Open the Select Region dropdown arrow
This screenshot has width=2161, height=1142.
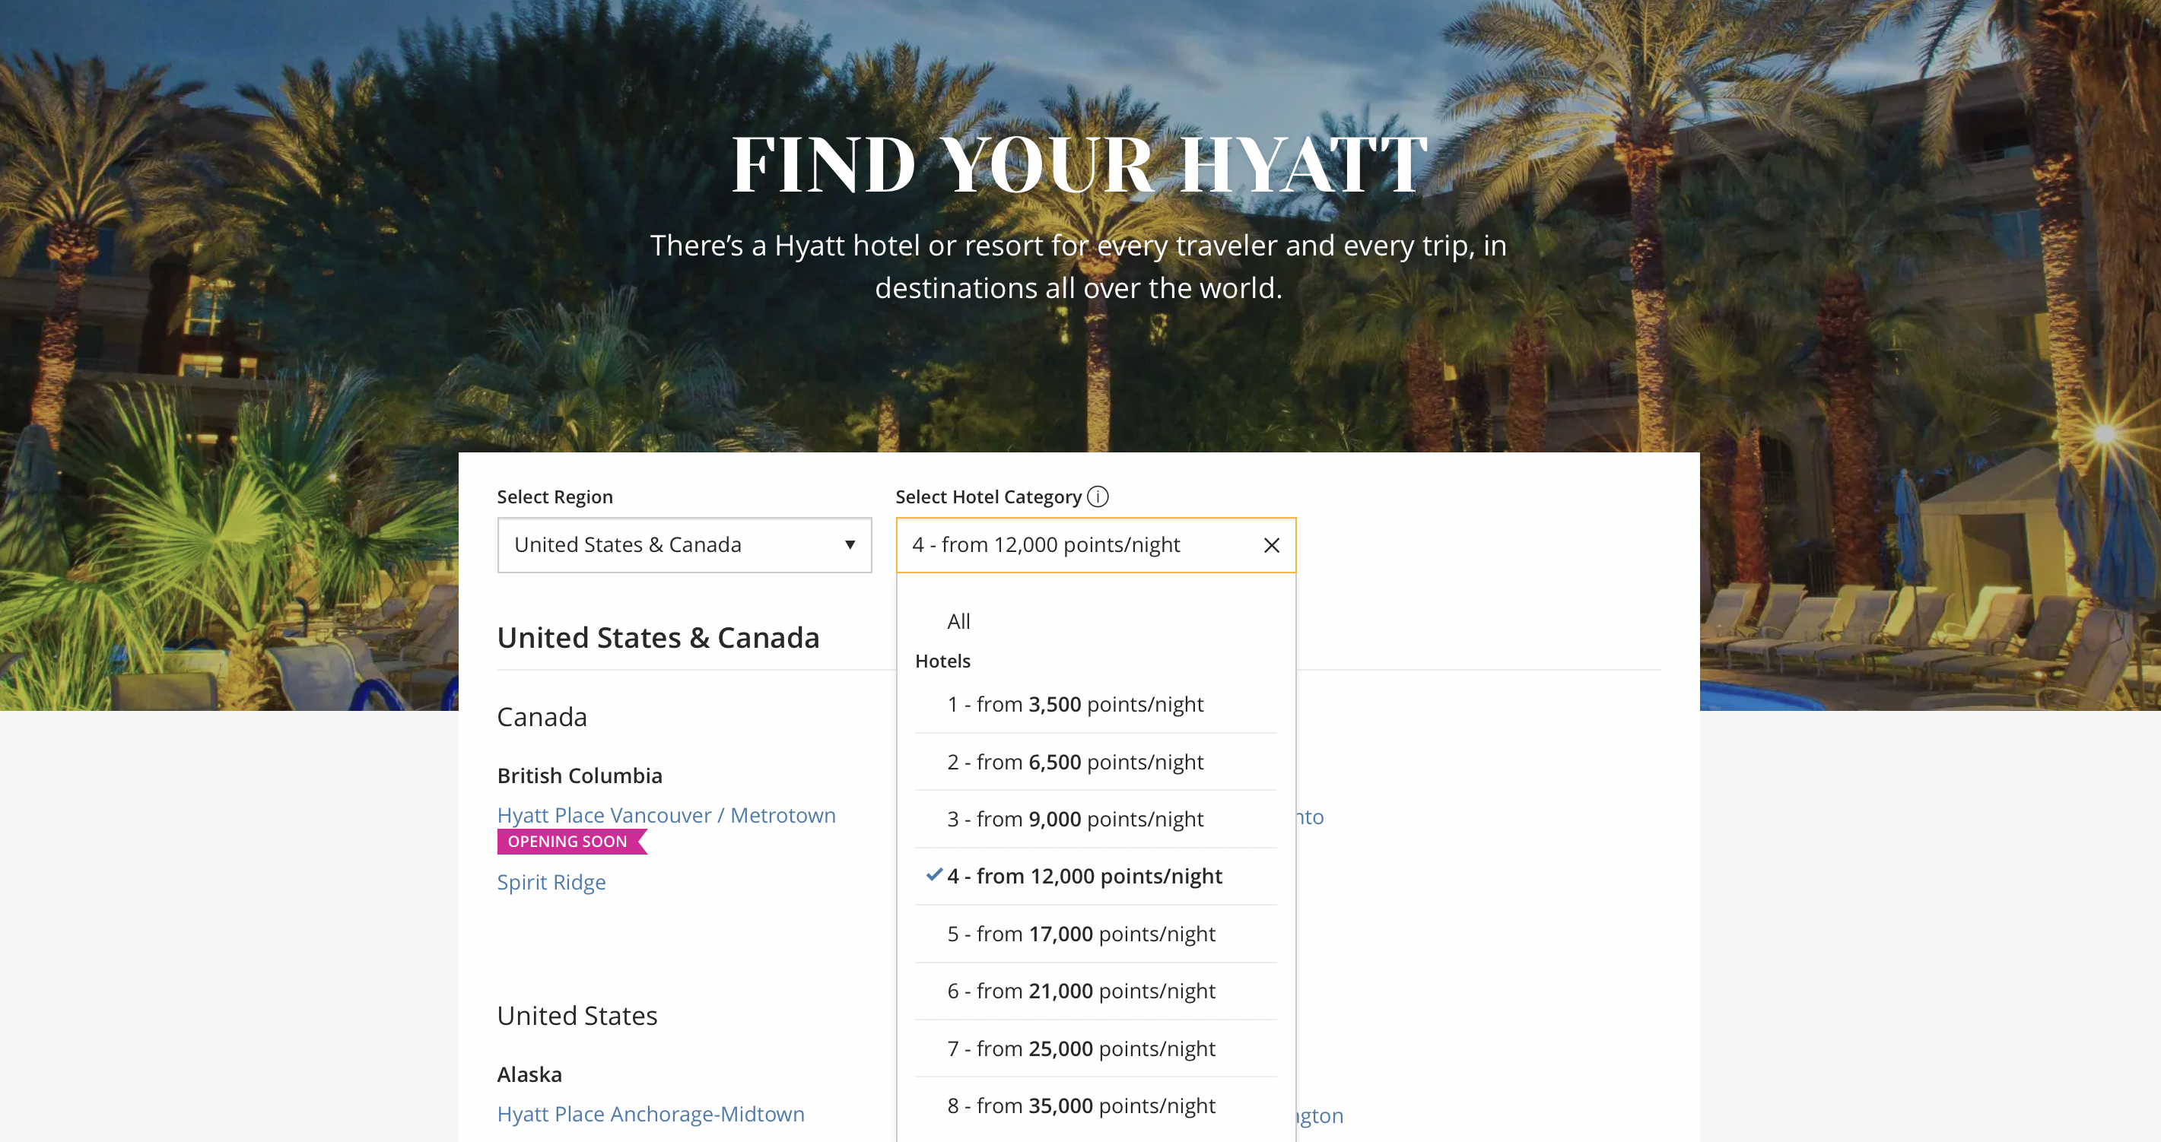click(849, 545)
